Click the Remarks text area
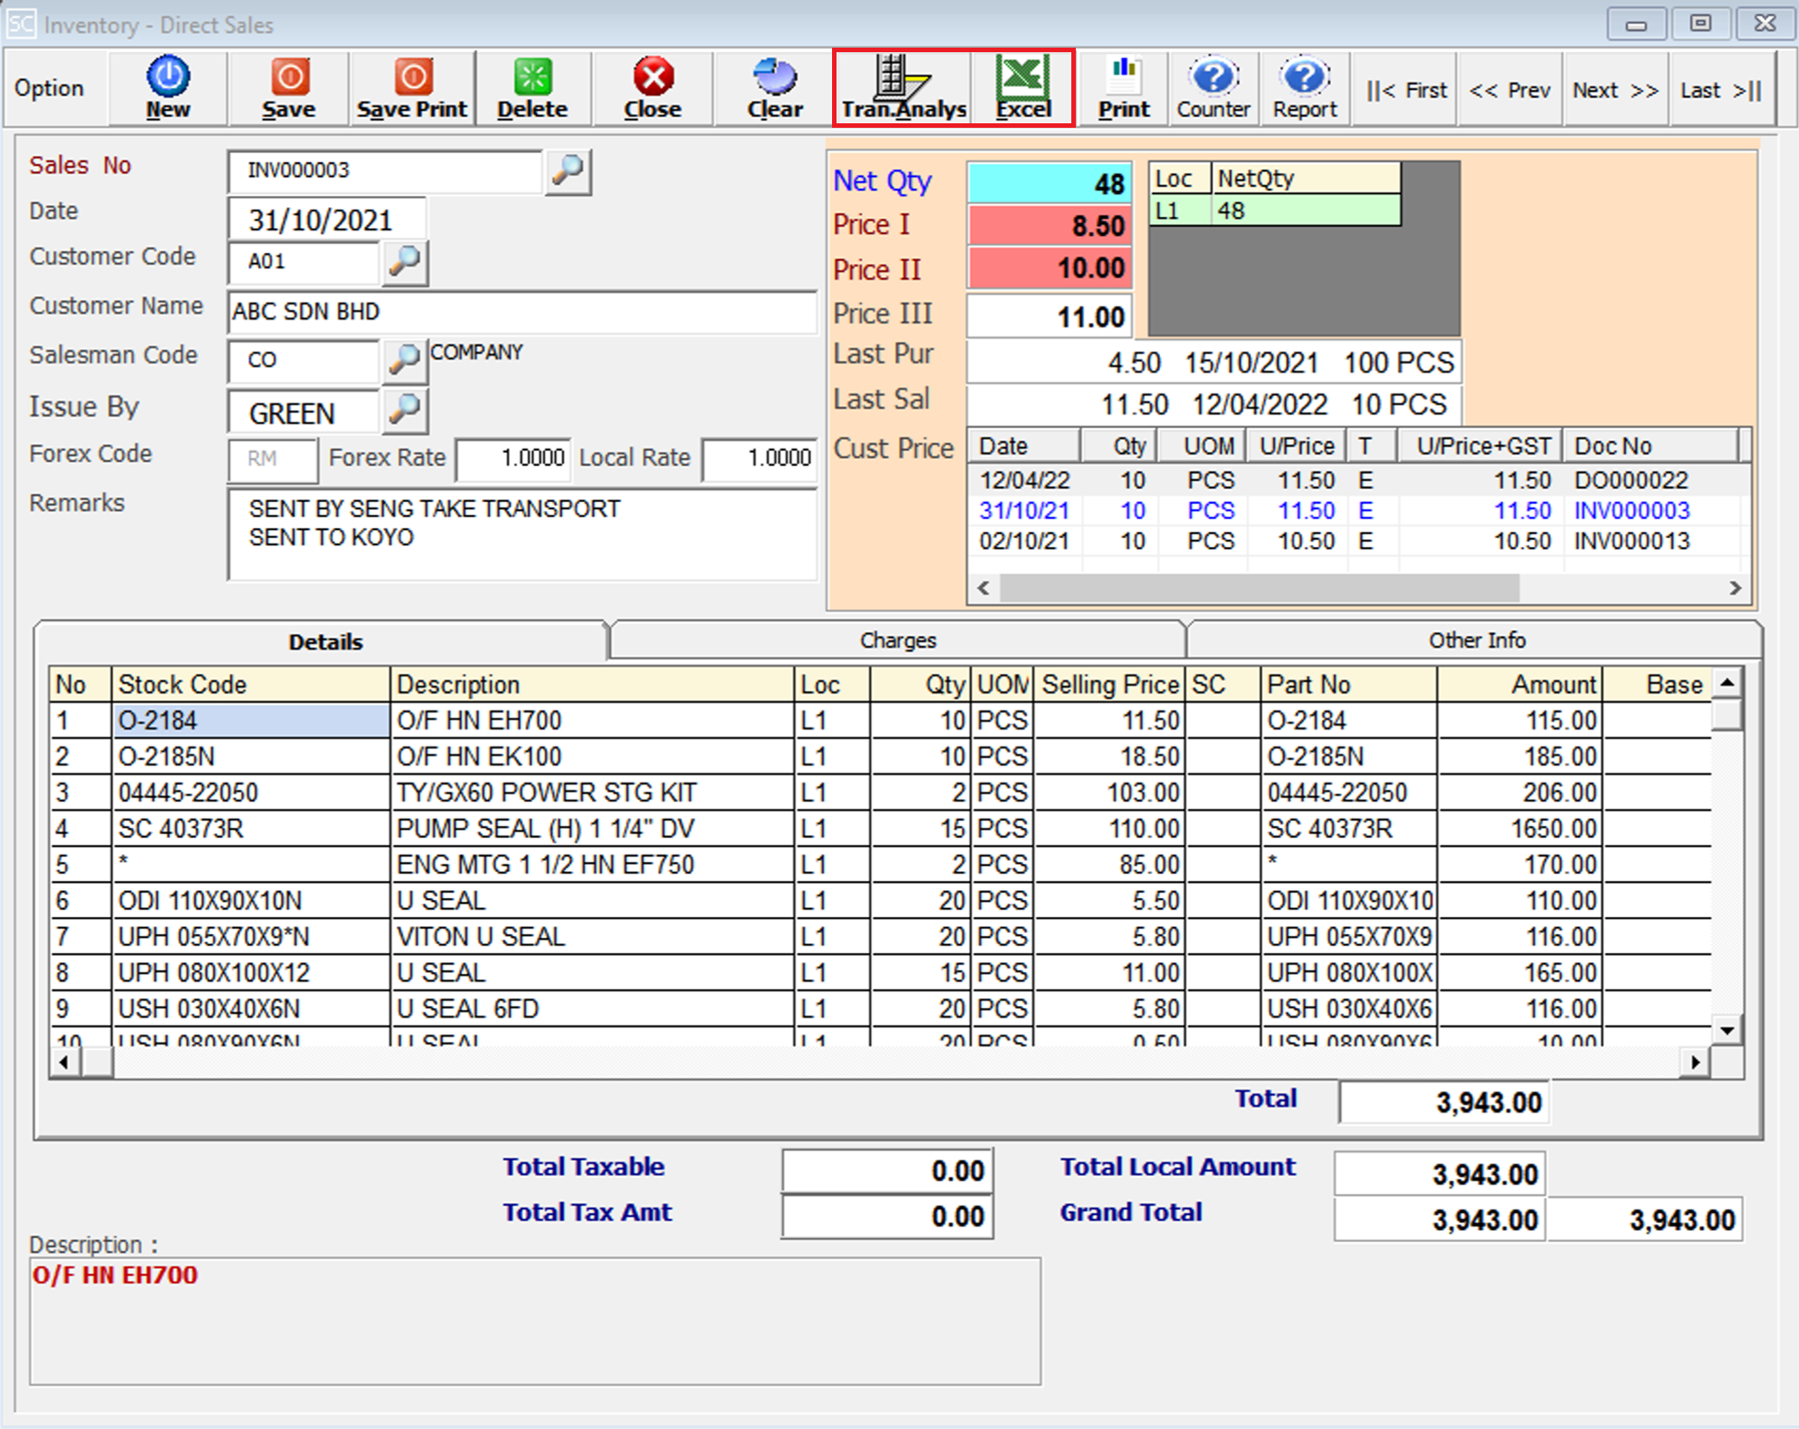The width and height of the screenshot is (1799, 1429). 522,535
